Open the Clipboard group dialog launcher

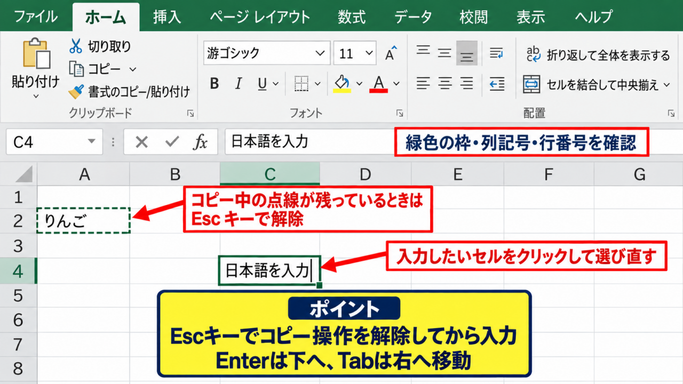click(190, 114)
